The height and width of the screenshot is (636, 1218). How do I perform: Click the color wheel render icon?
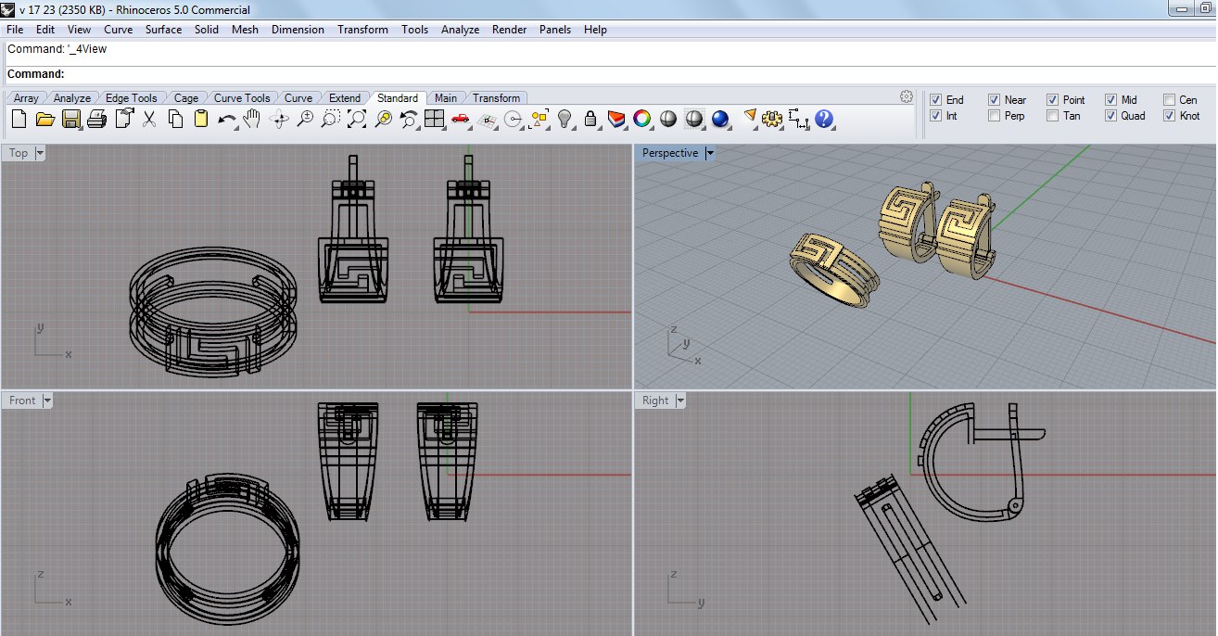[x=641, y=119]
